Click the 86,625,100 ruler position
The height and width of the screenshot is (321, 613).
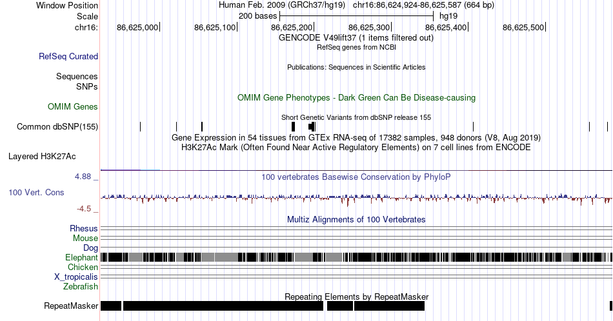(215, 27)
